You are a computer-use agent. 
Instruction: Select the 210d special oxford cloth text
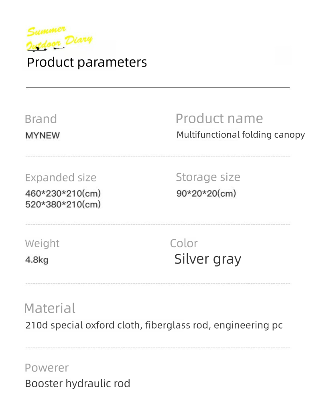tap(83, 325)
